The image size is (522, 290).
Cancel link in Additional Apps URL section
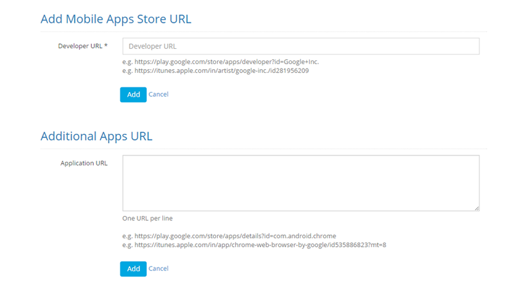(x=159, y=268)
